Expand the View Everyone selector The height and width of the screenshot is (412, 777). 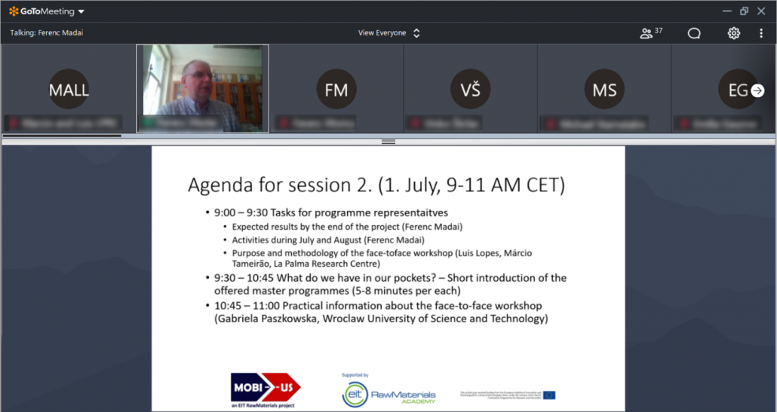(x=388, y=33)
